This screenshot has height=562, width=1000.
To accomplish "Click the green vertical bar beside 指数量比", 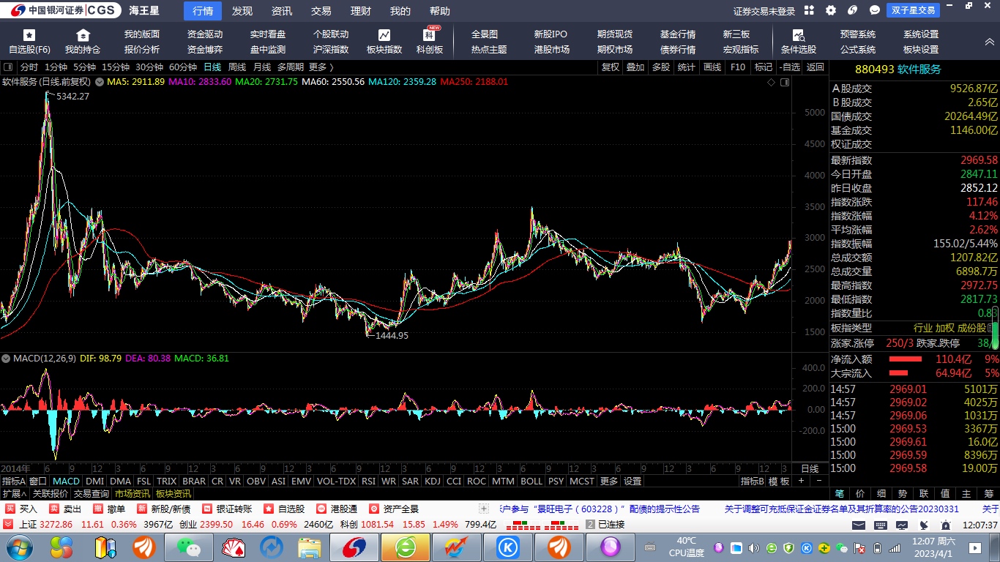I will 995,328.
